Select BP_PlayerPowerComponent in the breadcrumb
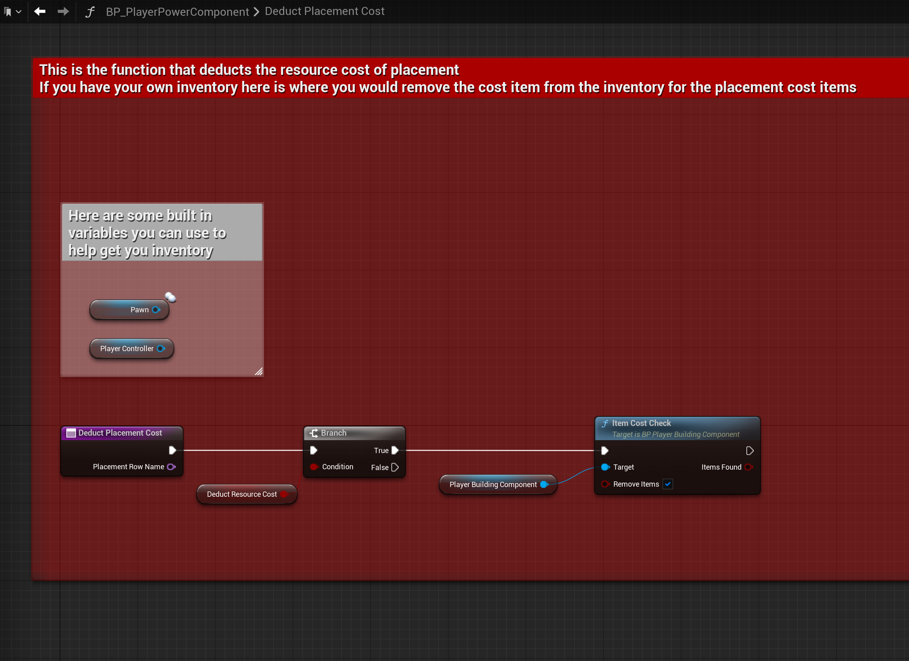909x661 pixels. click(x=177, y=12)
